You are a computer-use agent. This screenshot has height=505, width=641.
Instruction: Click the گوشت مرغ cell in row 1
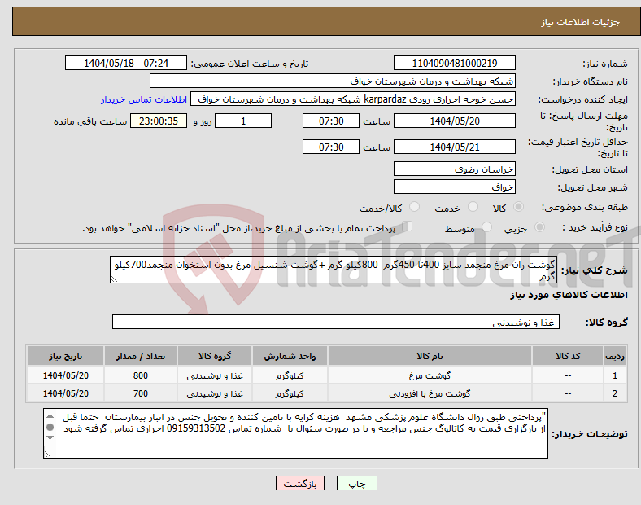coord(430,375)
